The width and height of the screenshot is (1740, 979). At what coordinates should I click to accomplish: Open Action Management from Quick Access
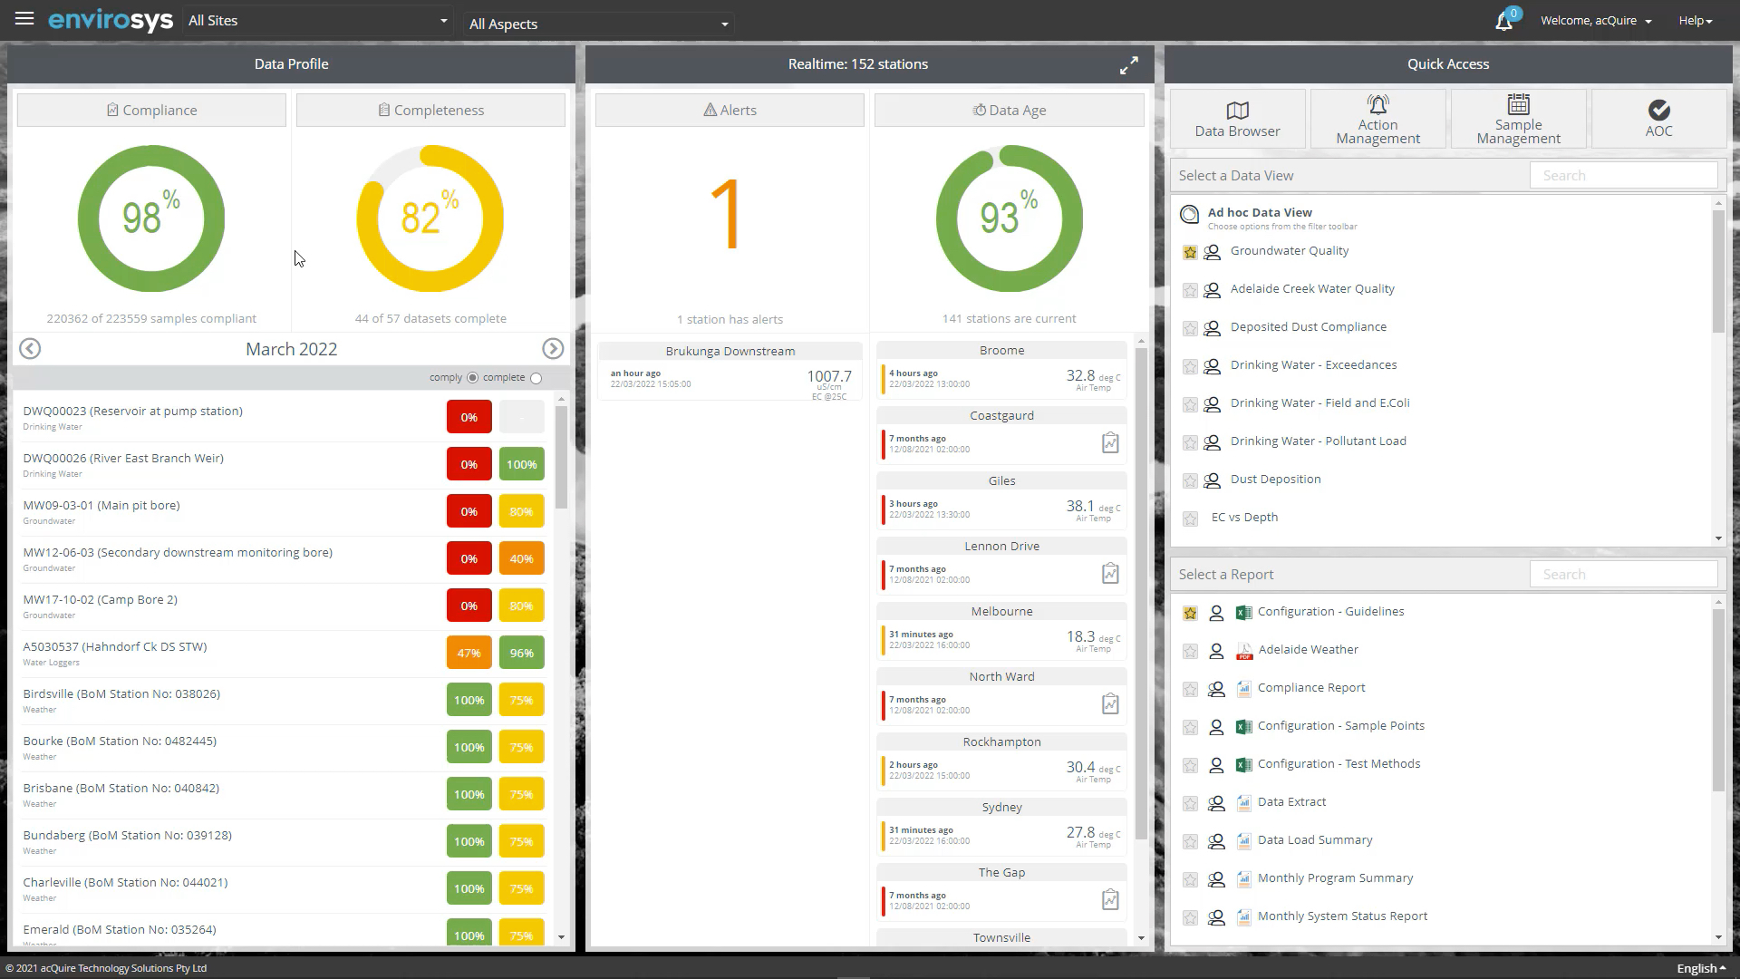point(1377,119)
